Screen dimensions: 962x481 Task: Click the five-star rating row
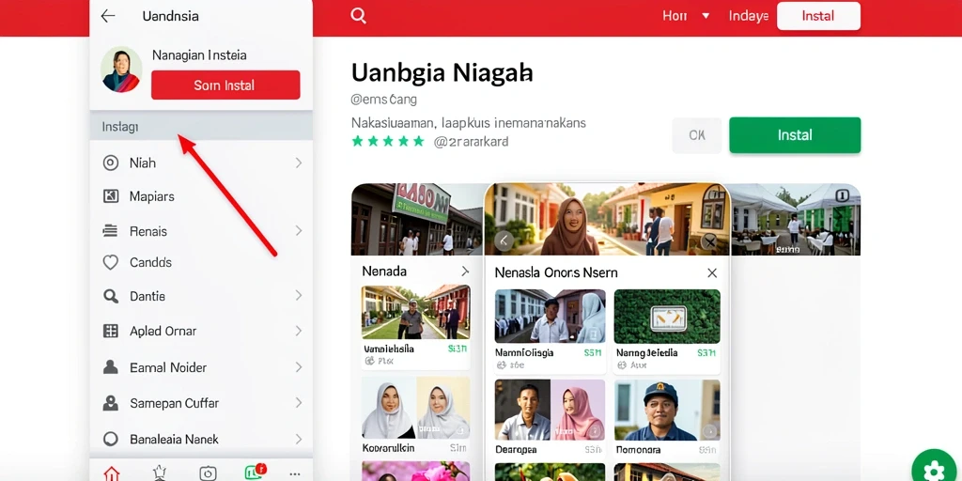click(388, 142)
